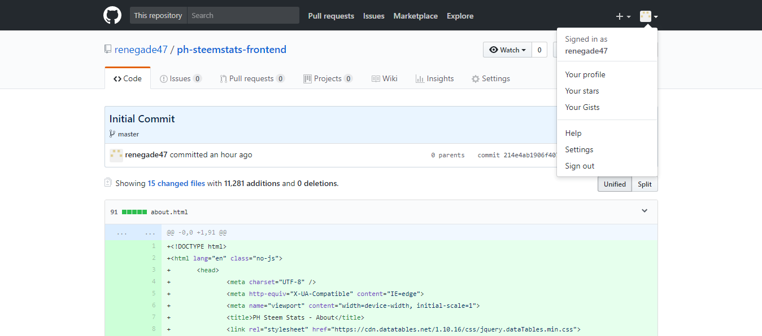Image resolution: width=762 pixels, height=336 pixels.
Task: Select Sign out from user menu
Action: tap(580, 166)
